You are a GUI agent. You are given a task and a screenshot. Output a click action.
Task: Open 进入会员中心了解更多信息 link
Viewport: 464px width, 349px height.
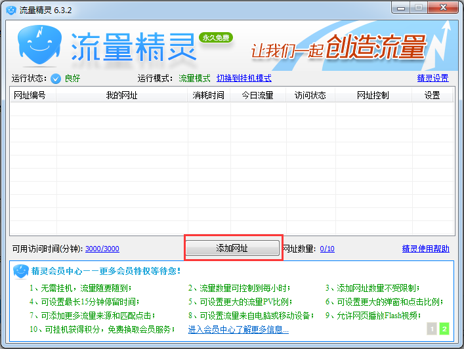pyautogui.click(x=238, y=329)
